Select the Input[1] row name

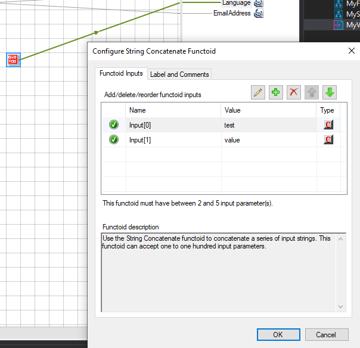(140, 140)
